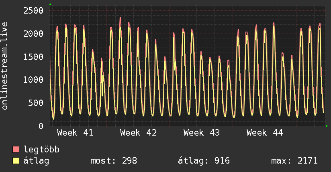
Task: Click the 2500 y-axis value label
Action: (33, 10)
